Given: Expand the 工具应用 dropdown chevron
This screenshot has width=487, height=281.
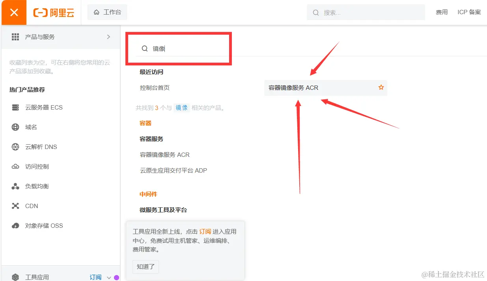Looking at the screenshot, I should [109, 277].
